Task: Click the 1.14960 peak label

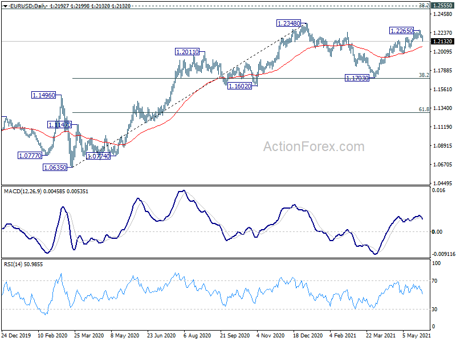Action: (x=43, y=95)
